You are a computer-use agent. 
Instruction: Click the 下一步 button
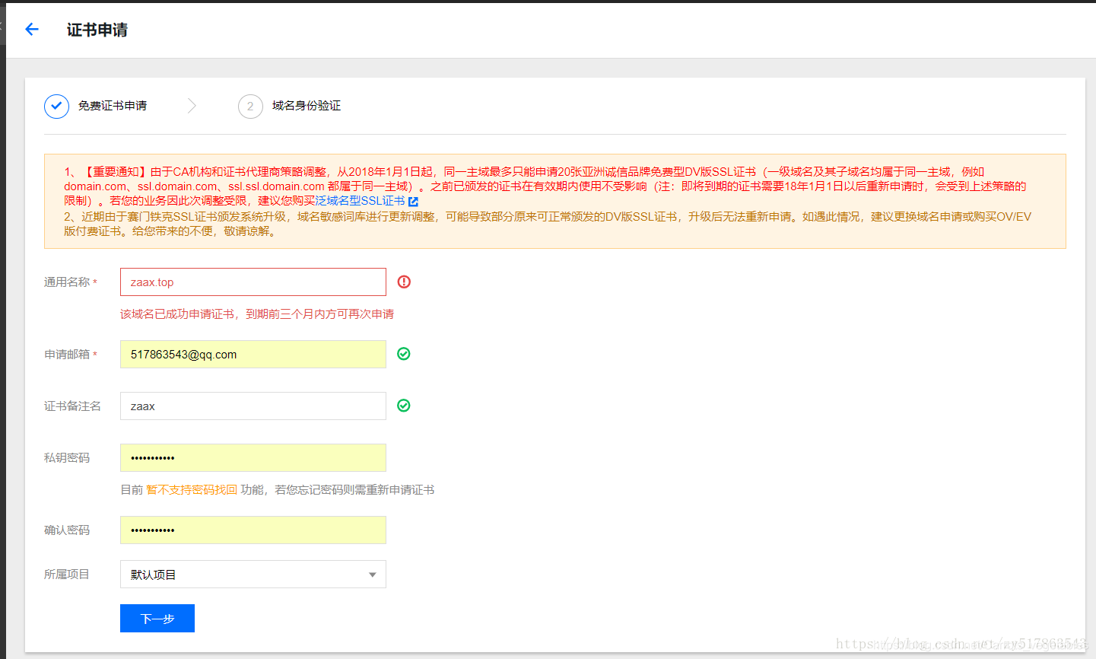157,619
